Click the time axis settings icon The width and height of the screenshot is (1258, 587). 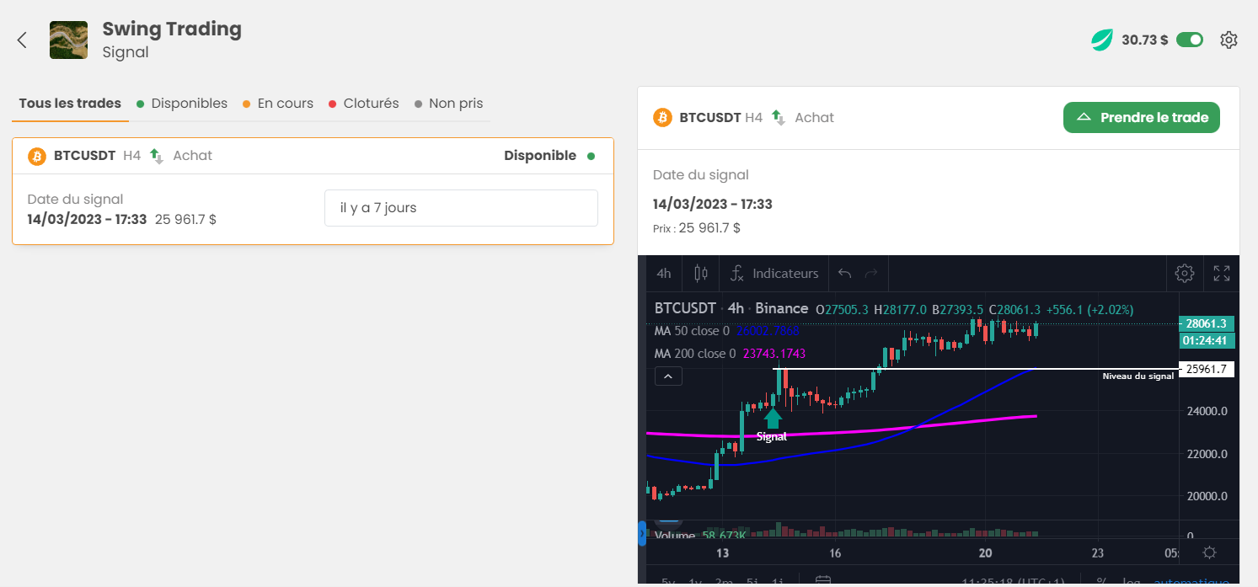1210,552
